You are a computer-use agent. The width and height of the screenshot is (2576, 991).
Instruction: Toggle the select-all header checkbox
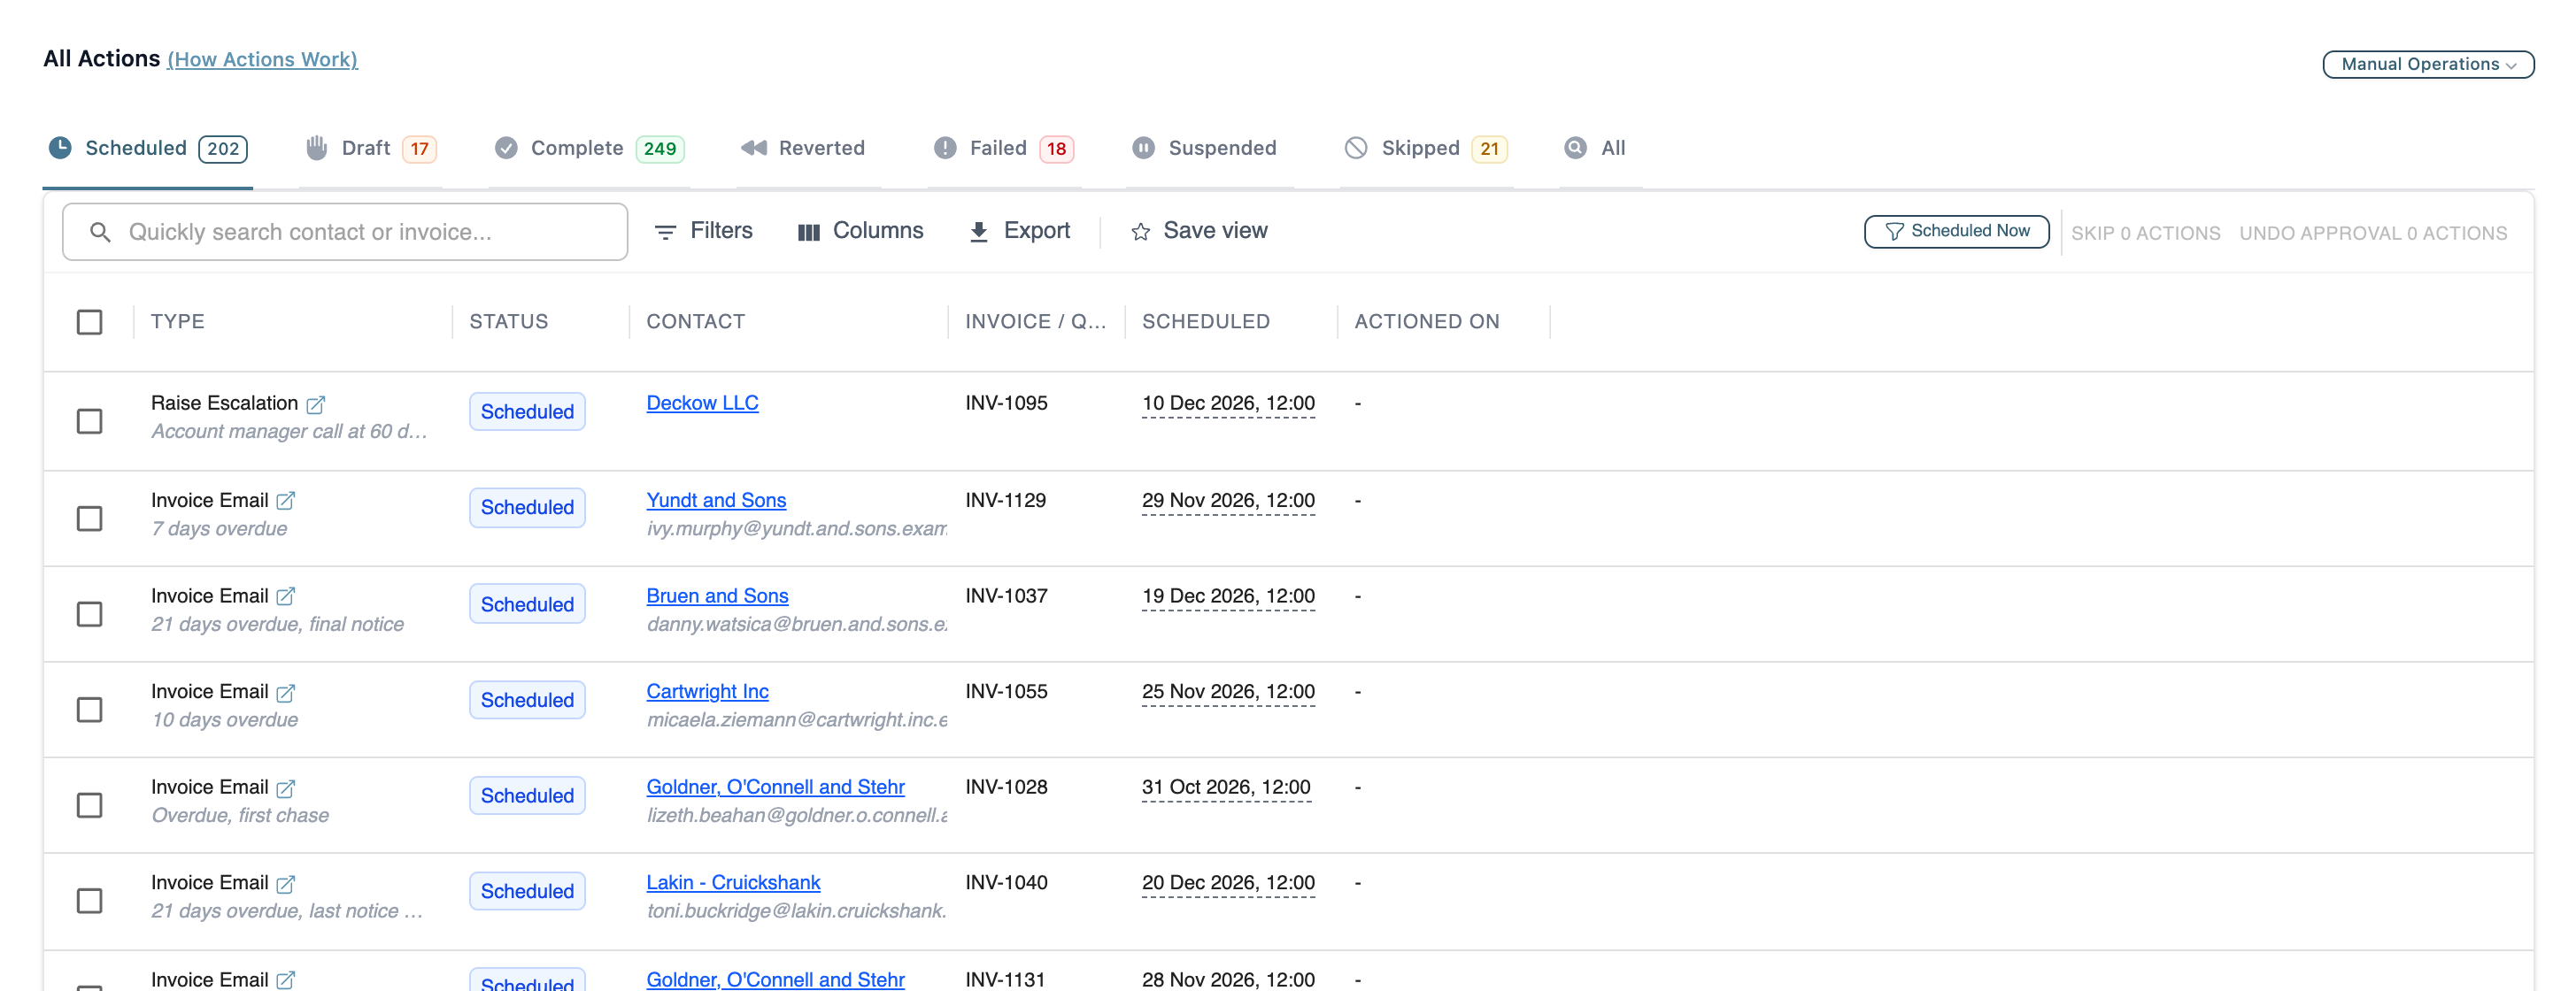(90, 322)
